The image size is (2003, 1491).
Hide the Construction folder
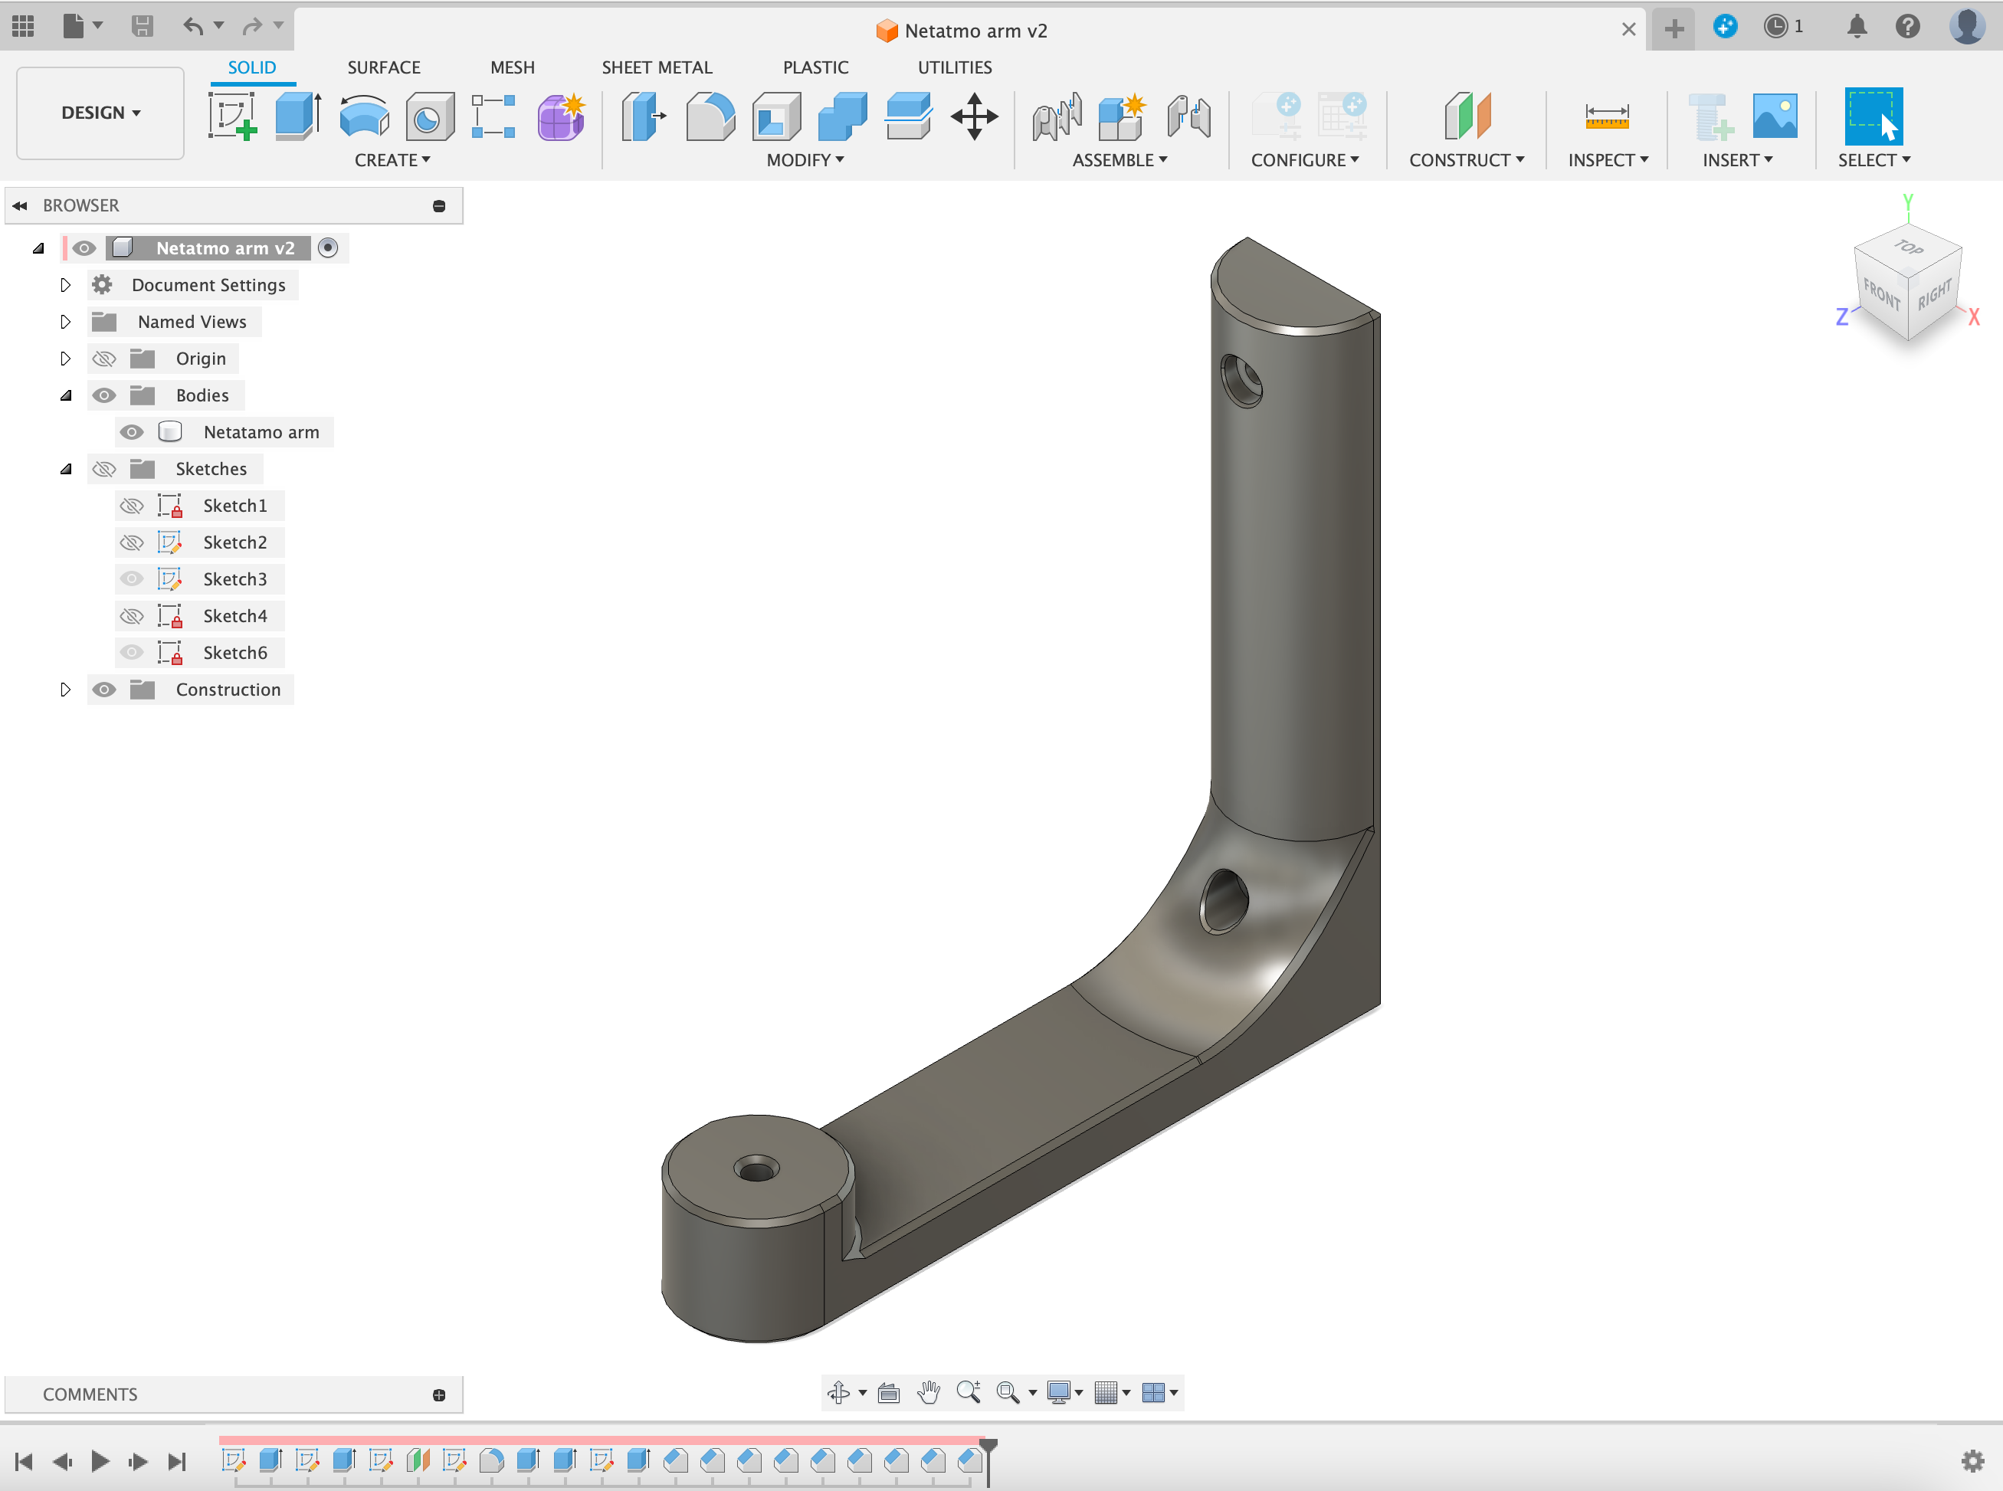click(x=105, y=690)
